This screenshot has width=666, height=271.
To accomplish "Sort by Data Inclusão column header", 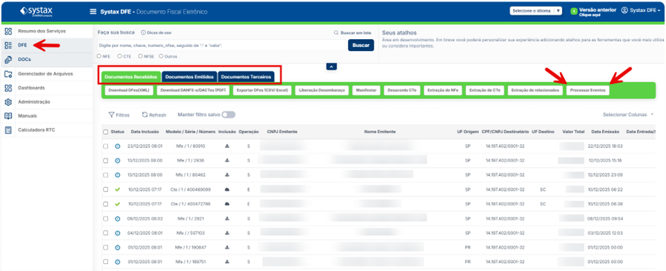I will (x=145, y=132).
